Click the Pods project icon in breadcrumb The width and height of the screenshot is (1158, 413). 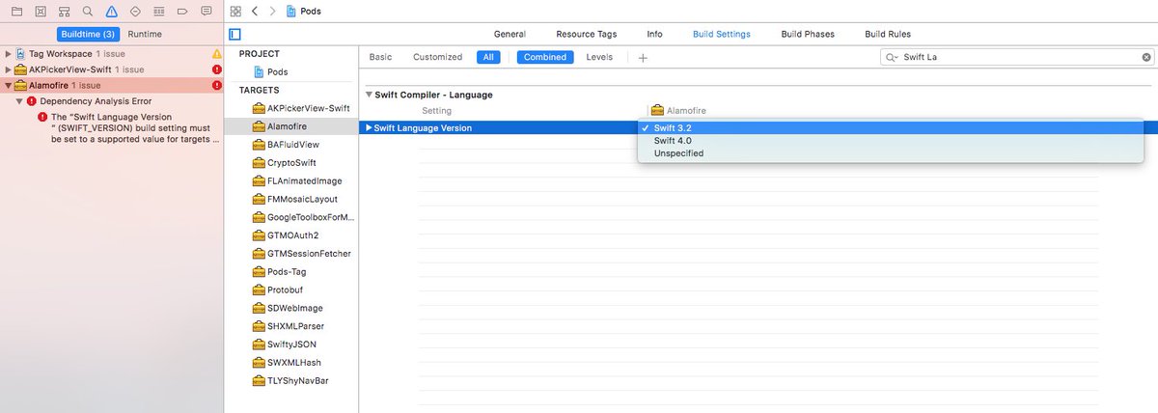click(x=291, y=11)
